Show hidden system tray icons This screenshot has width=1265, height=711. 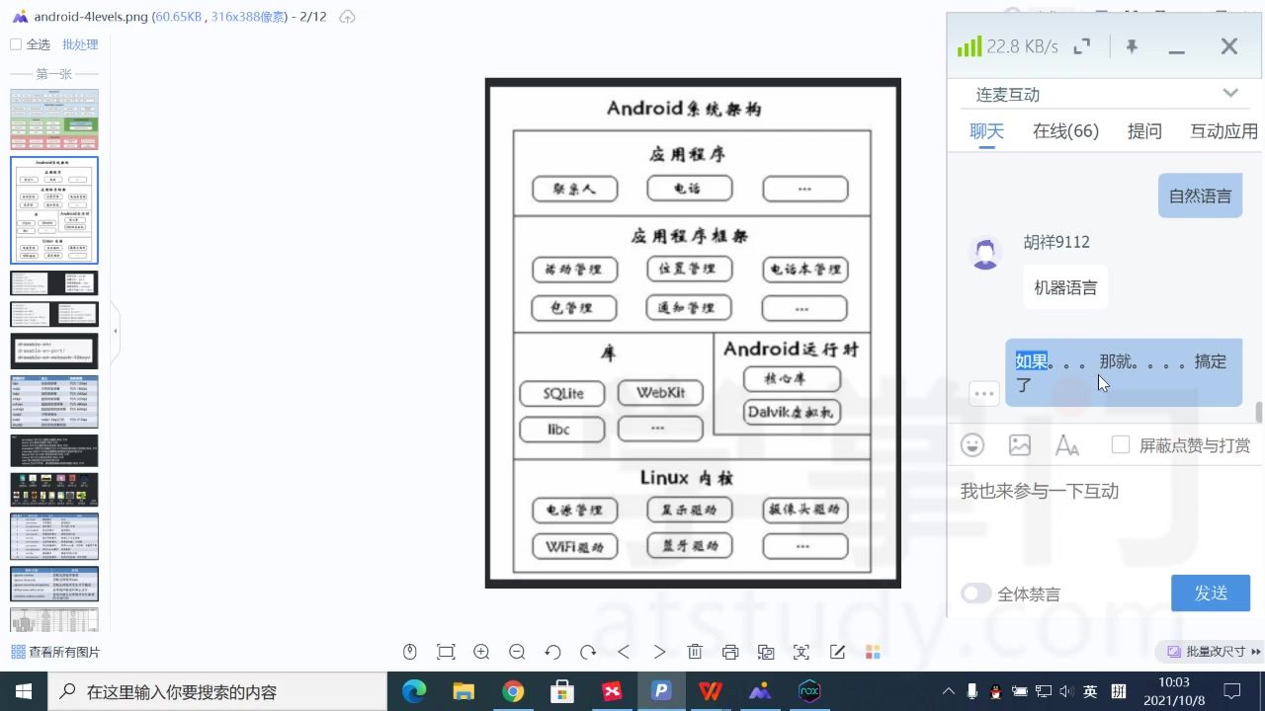tap(949, 691)
